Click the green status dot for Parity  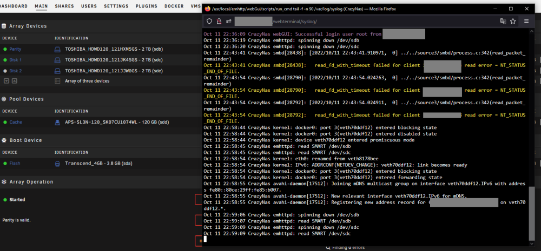pos(5,49)
